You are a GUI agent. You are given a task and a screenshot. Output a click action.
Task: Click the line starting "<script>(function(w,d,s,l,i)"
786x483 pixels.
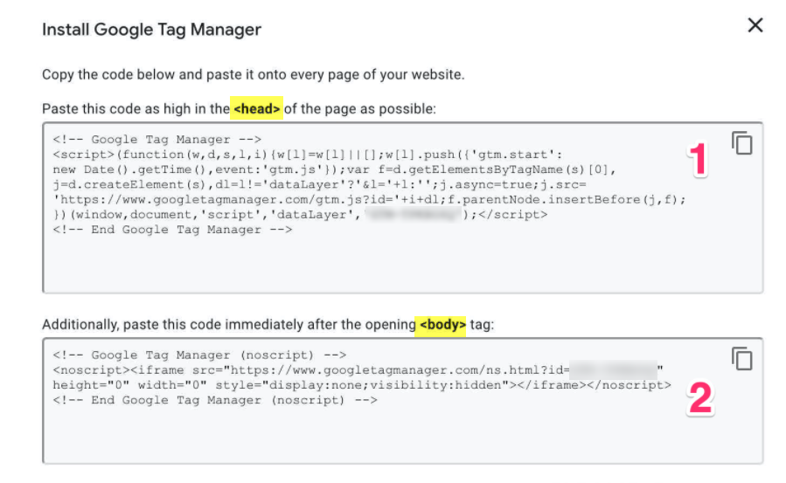pos(308,155)
